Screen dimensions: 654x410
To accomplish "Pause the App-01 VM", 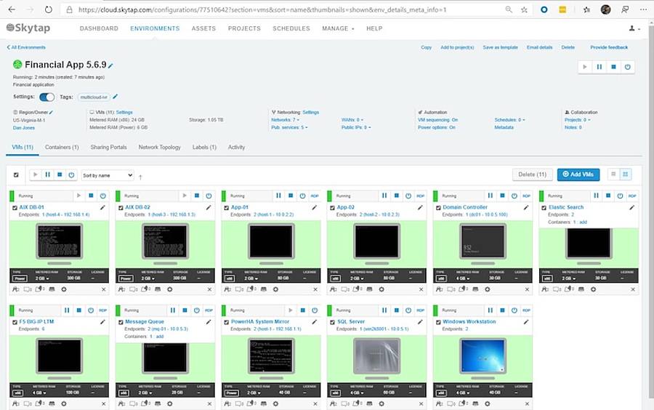I will [x=278, y=196].
